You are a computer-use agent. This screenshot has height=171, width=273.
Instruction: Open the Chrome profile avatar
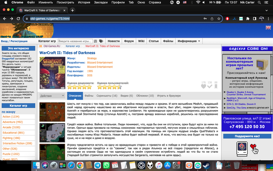click(261, 19)
